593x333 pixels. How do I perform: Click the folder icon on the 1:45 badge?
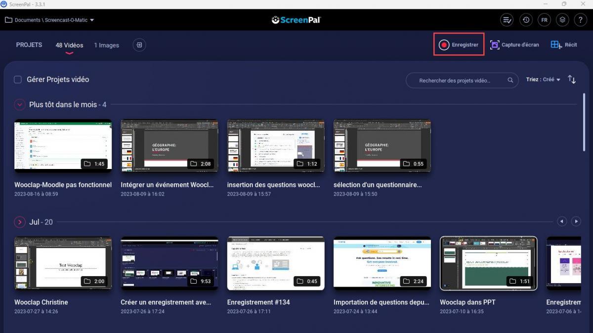coord(87,164)
